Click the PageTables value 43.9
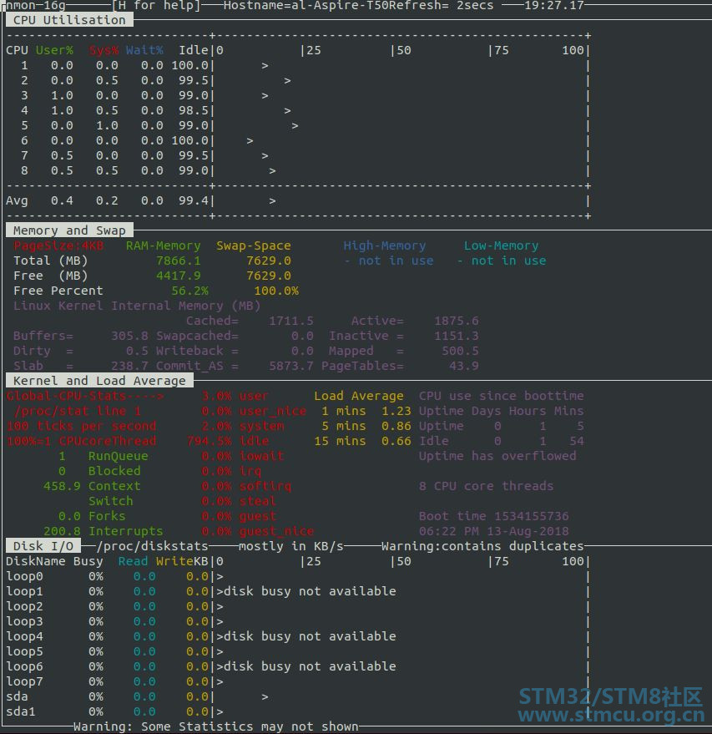712x734 pixels. pyautogui.click(x=463, y=366)
